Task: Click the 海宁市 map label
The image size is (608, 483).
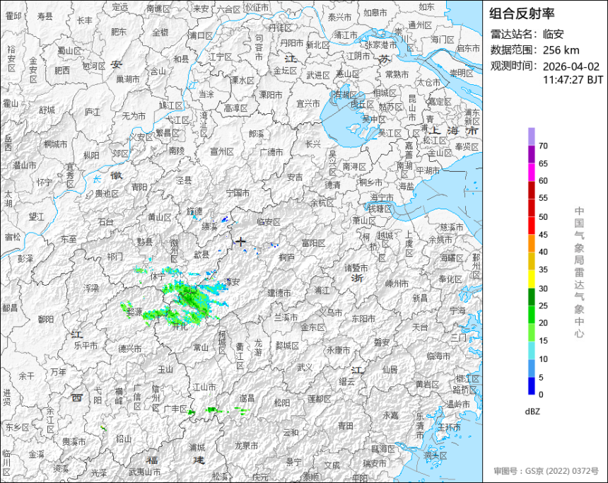Action: click(382, 198)
